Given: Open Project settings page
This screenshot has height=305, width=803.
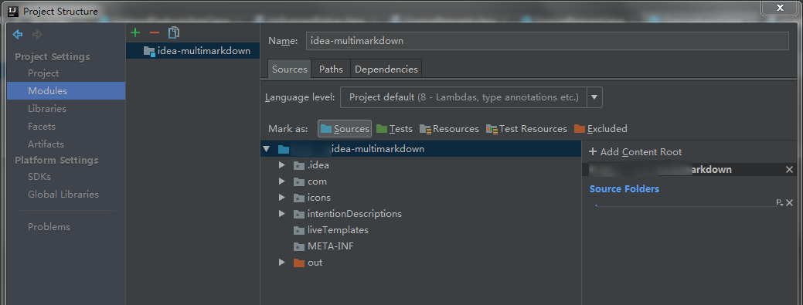Looking at the screenshot, I should coord(43,73).
